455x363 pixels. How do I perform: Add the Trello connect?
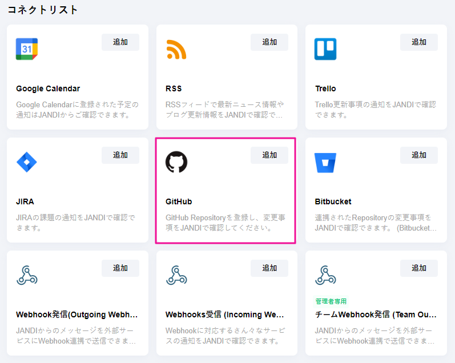[419, 42]
